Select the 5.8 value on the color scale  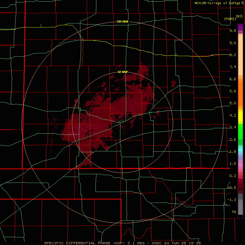point(233,91)
